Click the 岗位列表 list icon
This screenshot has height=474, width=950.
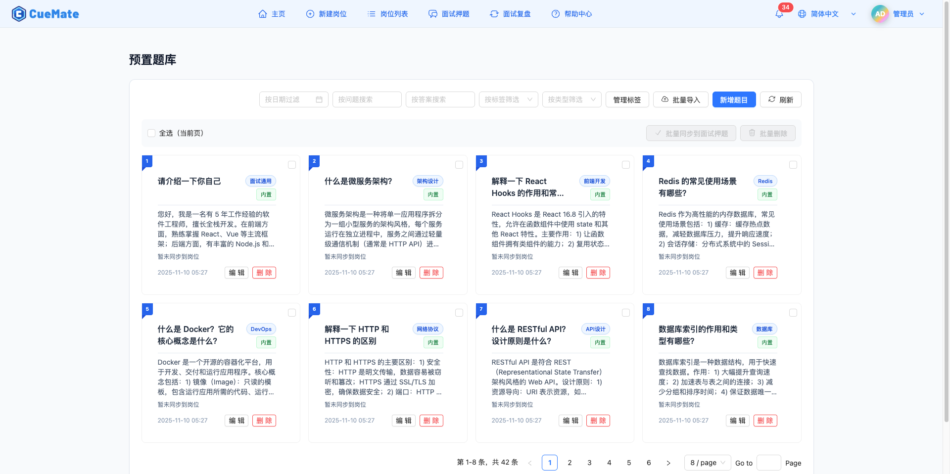click(x=371, y=14)
